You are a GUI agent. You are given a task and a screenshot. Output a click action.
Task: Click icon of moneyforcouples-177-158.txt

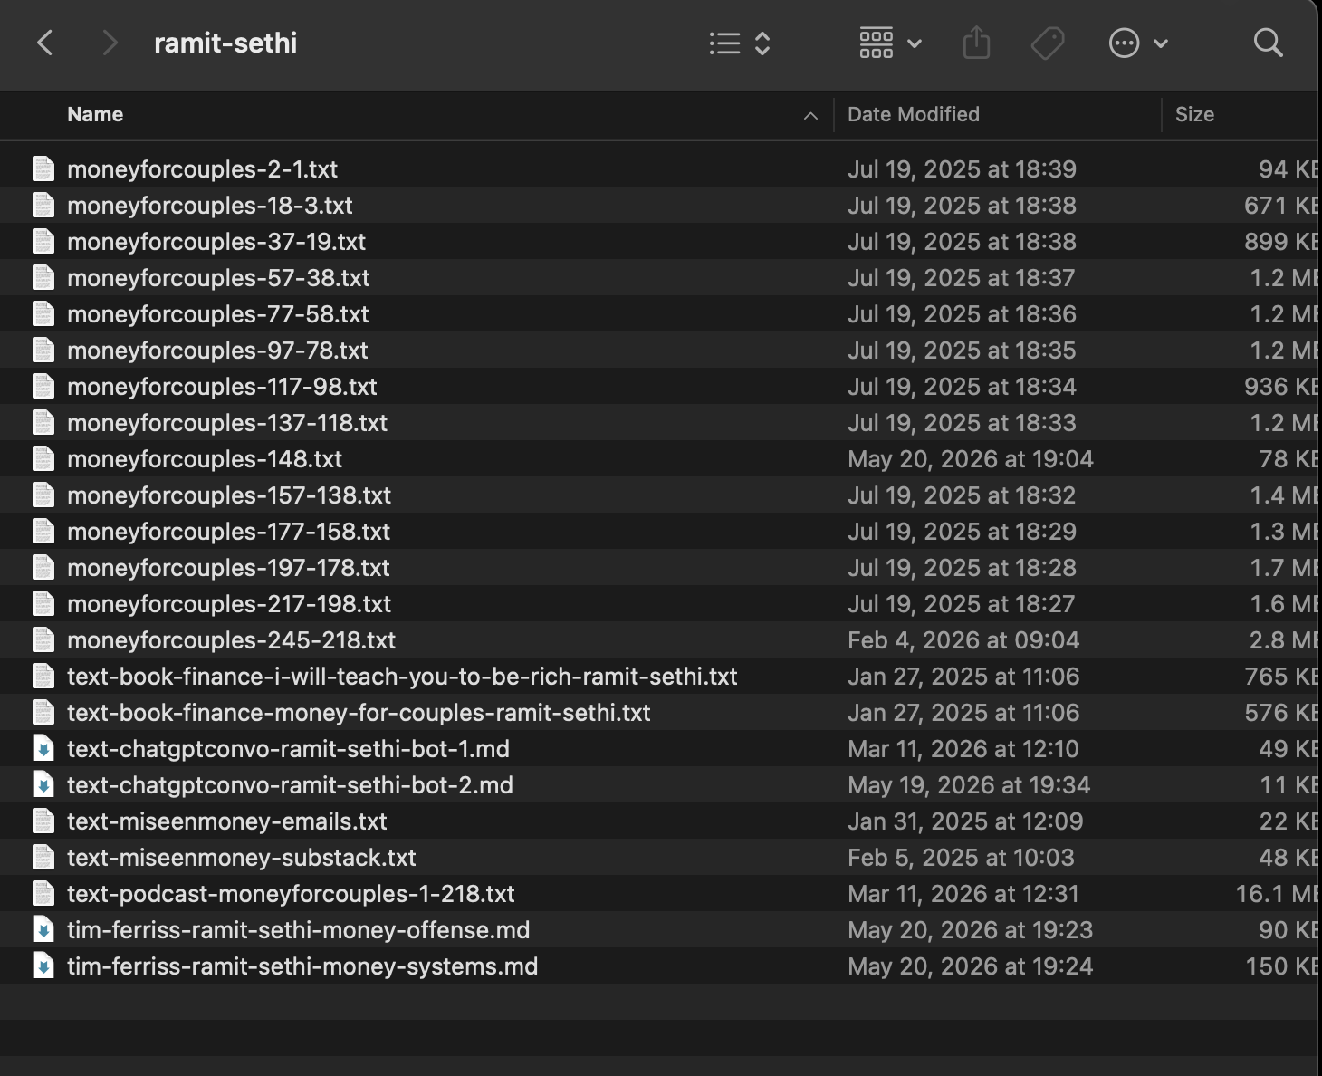pyautogui.click(x=43, y=531)
